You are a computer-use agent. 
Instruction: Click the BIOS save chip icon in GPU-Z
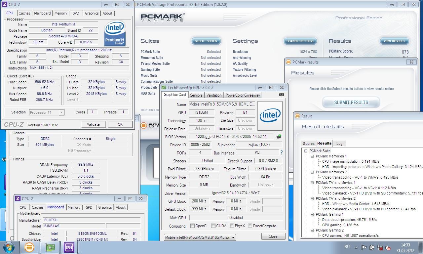279,137
